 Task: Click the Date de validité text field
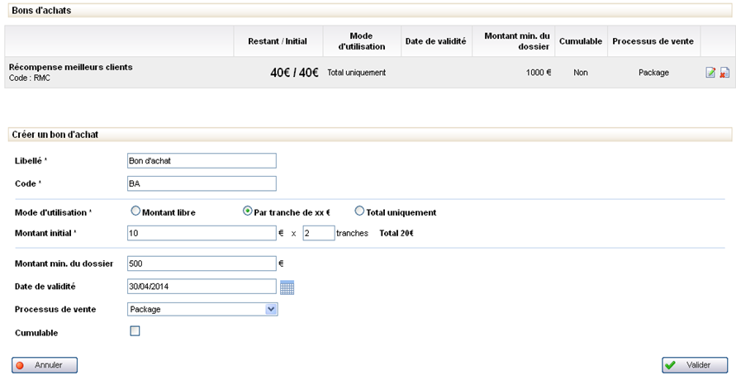click(202, 287)
